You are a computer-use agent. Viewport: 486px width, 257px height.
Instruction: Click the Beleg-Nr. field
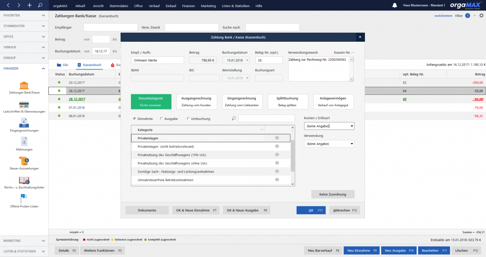click(x=269, y=60)
